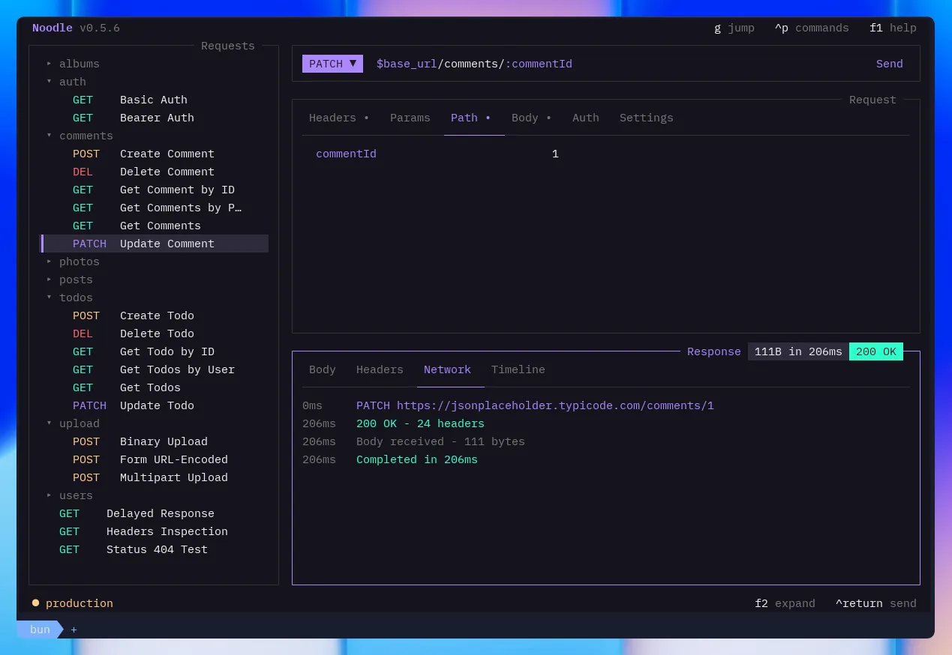This screenshot has width=952, height=655.
Task: Open the Create Todo request
Action: [154, 316]
